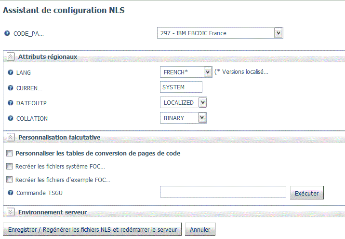345x239 pixels.
Task: Click help icon beside COLLATION
Action: pyautogui.click(x=10, y=118)
